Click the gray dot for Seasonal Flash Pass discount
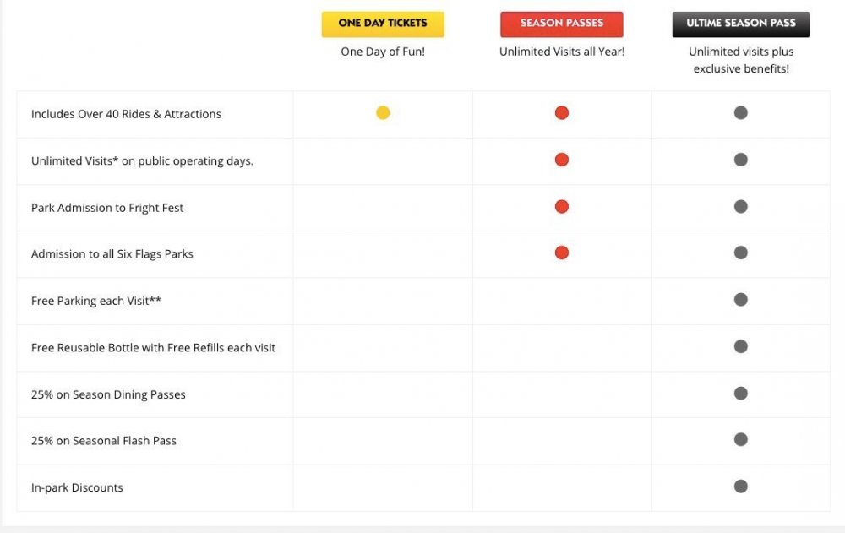 (740, 440)
